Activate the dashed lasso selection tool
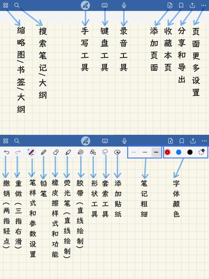209x279 pixels. click(105, 152)
